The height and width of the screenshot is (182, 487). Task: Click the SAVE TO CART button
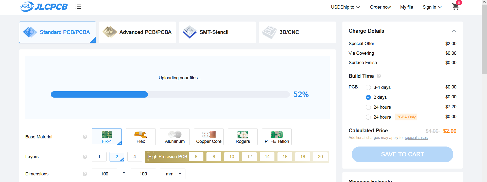(402, 154)
